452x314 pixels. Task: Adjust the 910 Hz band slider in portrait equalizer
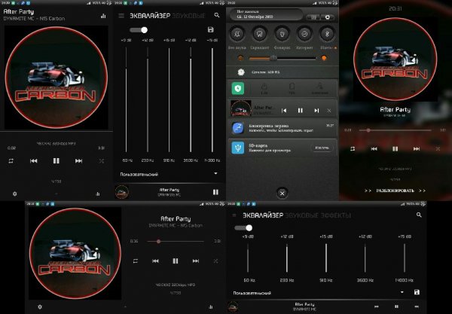click(x=169, y=99)
